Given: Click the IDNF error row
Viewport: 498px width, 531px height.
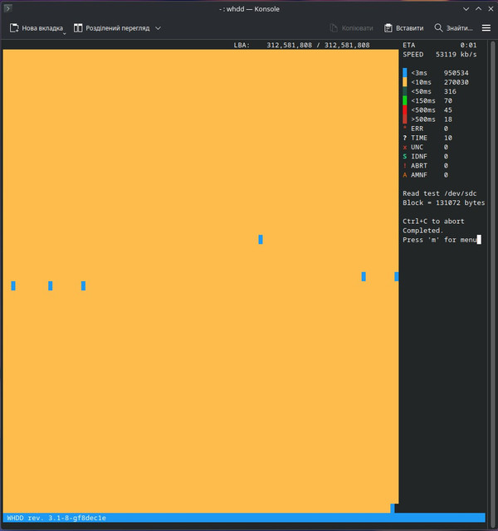Looking at the screenshot, I should tap(426, 157).
